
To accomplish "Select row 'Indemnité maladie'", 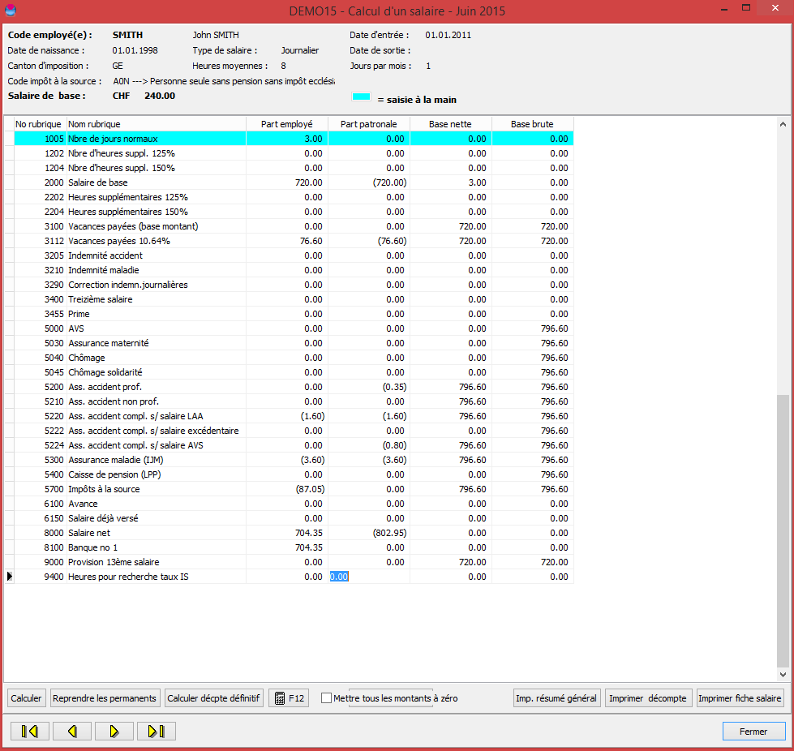I will (294, 270).
